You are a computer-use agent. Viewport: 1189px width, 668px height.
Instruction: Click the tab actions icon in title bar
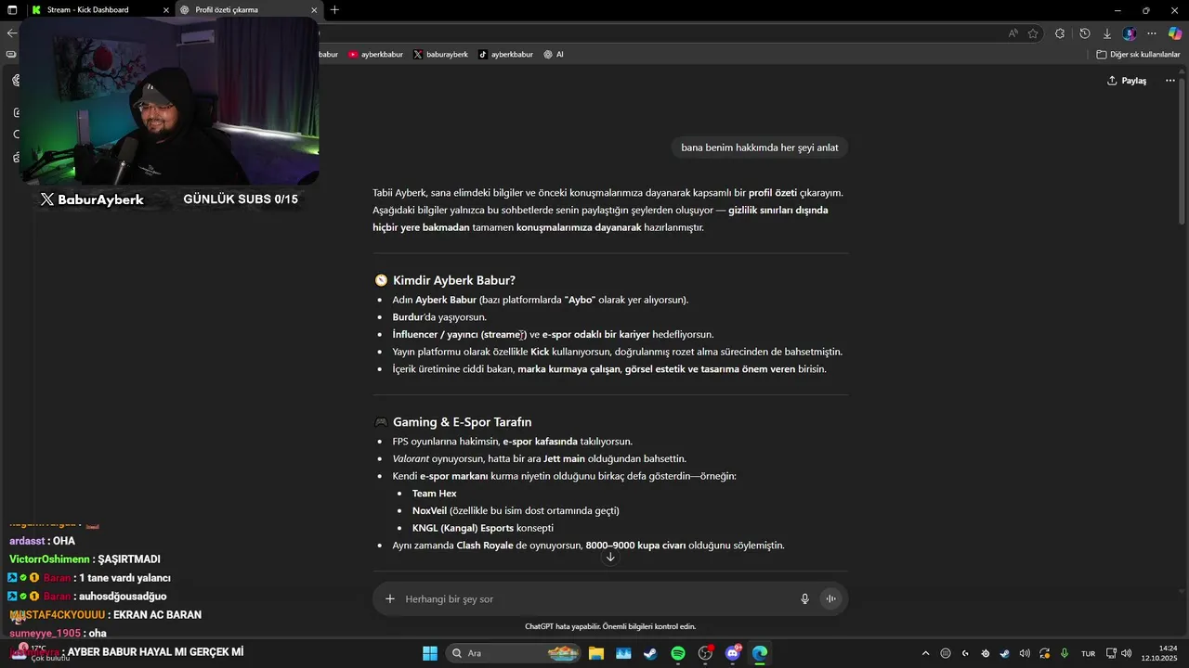tap(12, 10)
